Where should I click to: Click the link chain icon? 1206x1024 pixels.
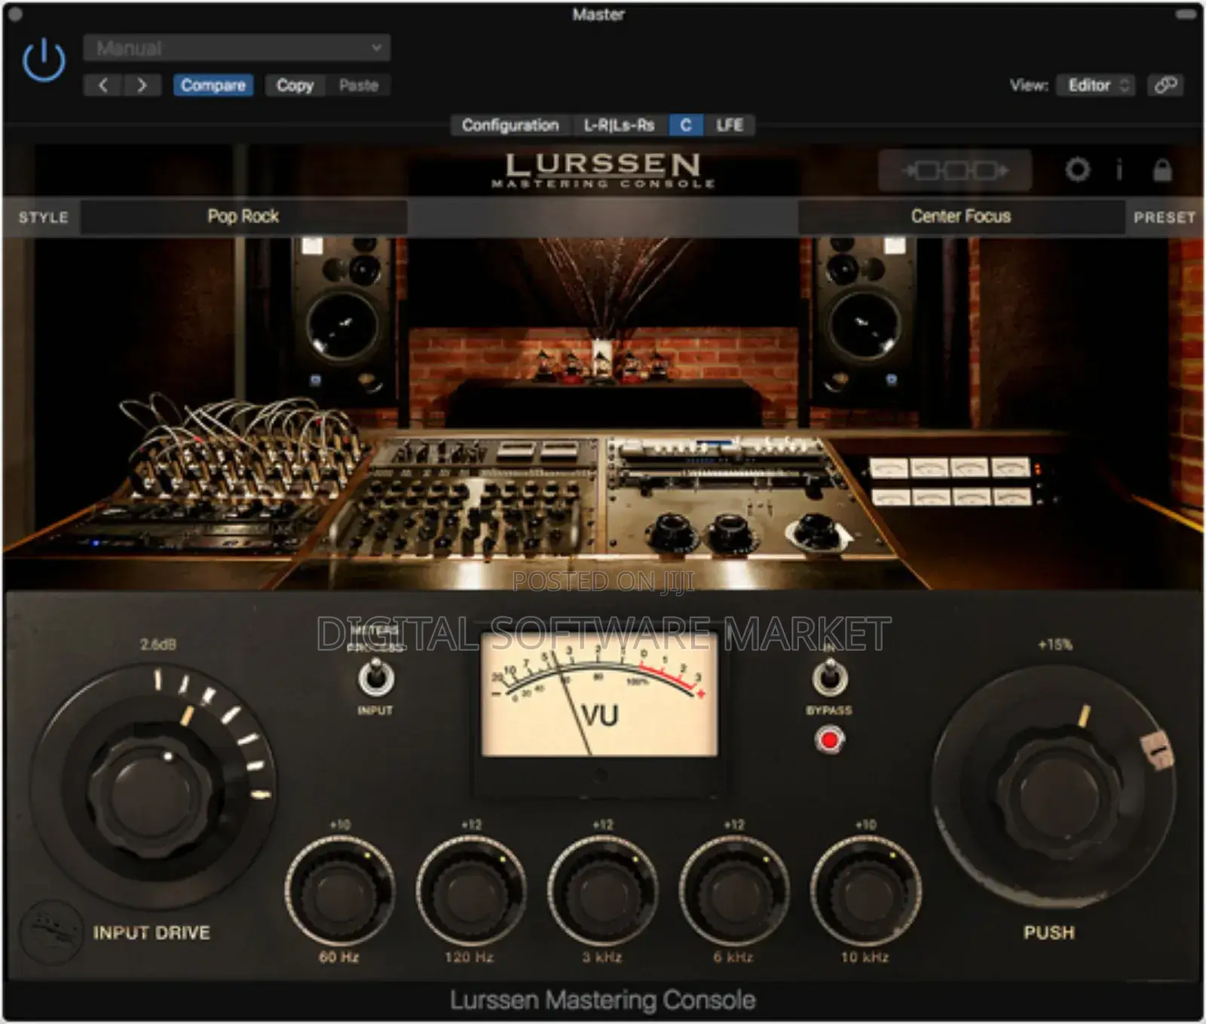(x=1165, y=85)
